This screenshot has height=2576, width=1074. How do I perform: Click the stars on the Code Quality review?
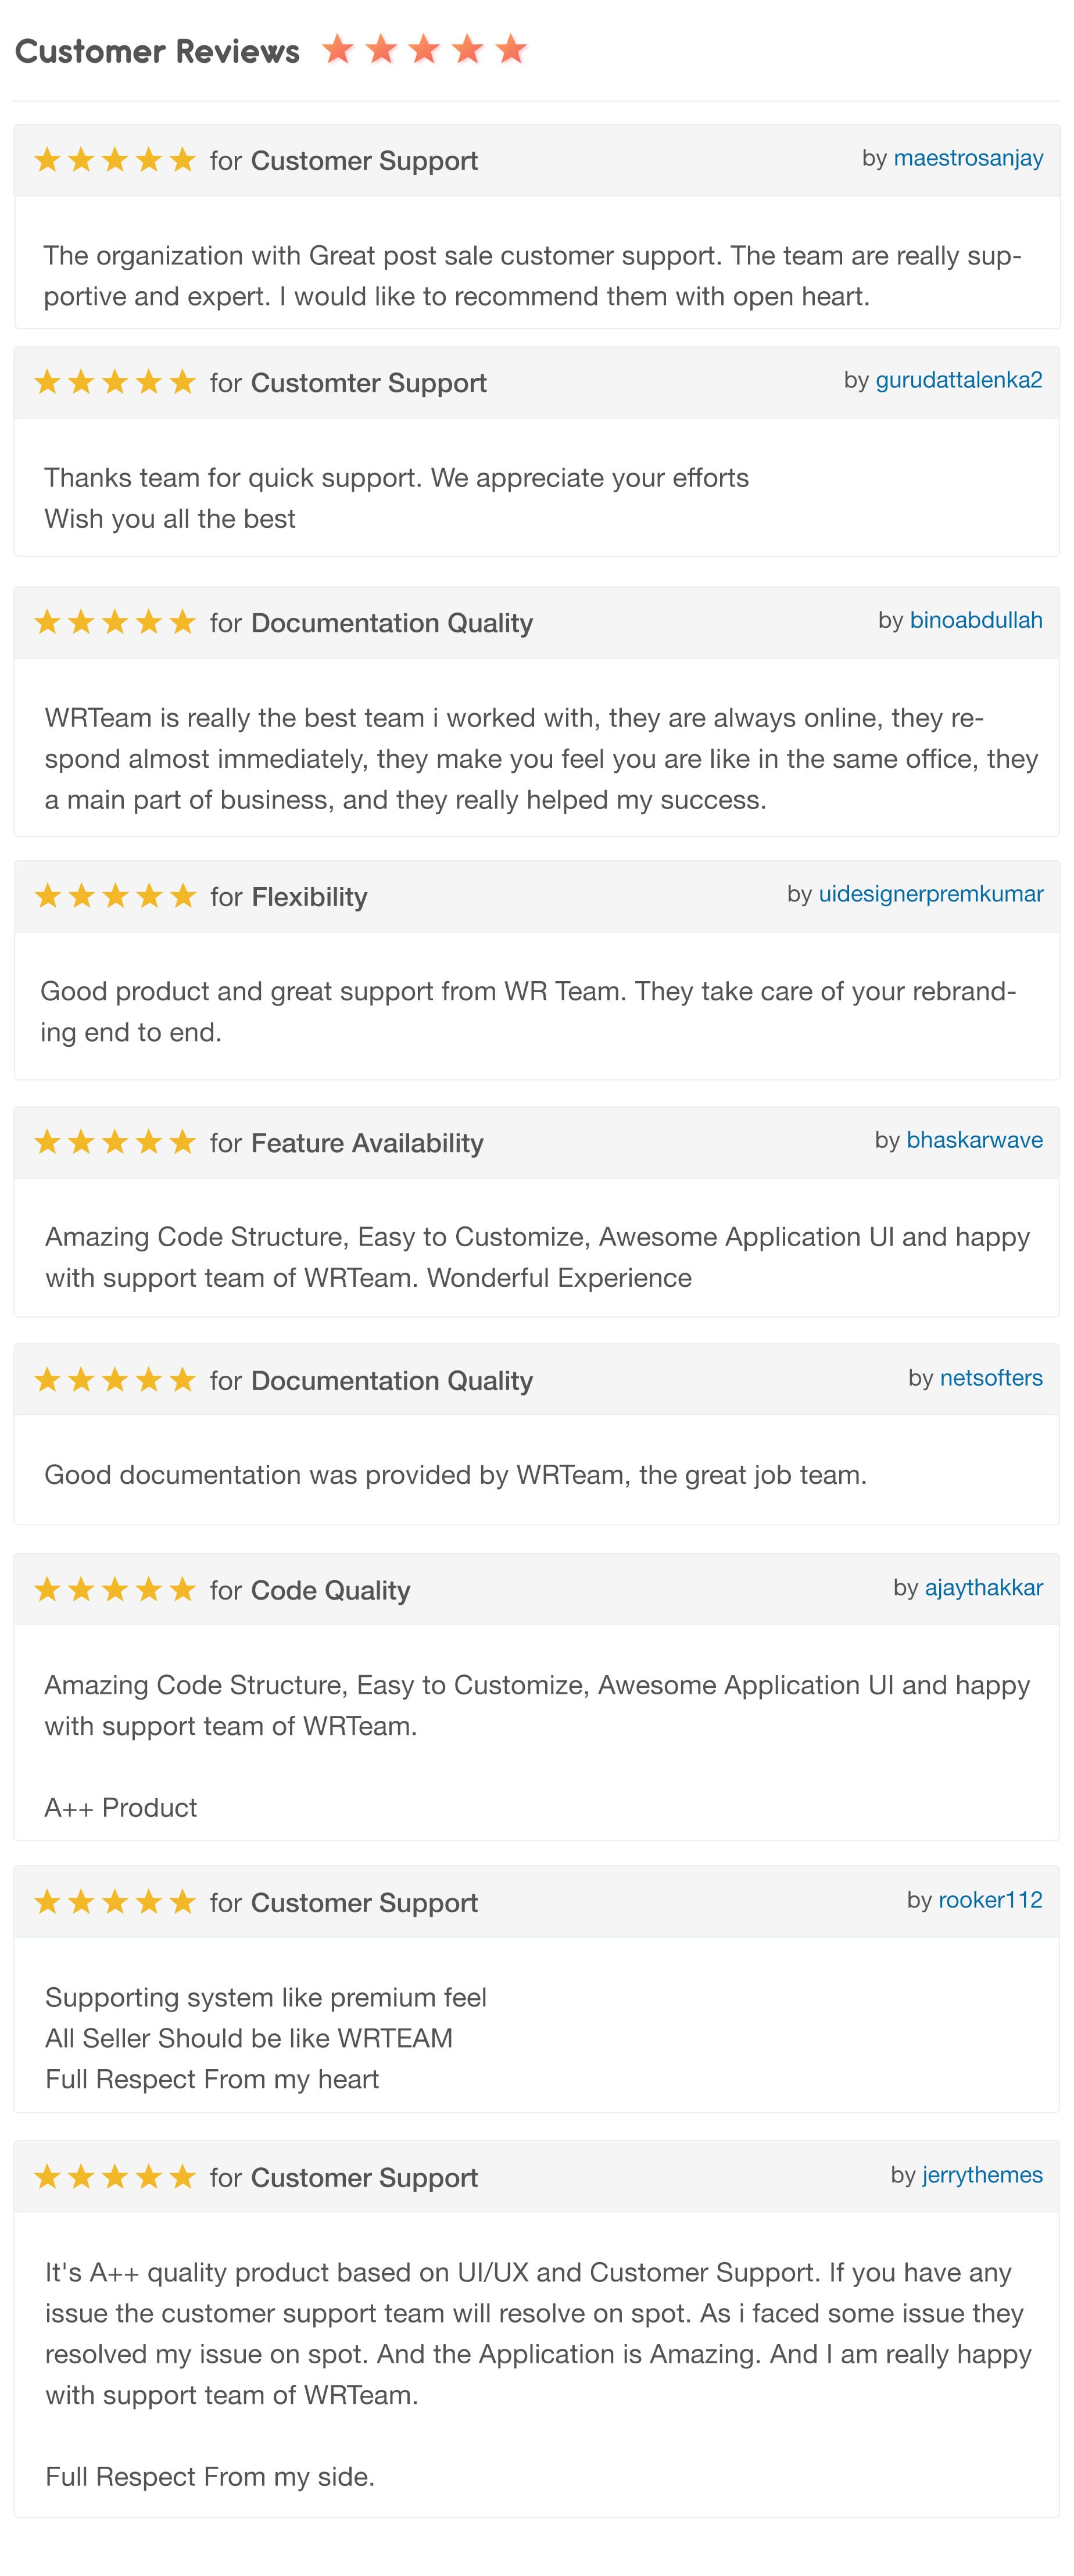click(115, 1590)
